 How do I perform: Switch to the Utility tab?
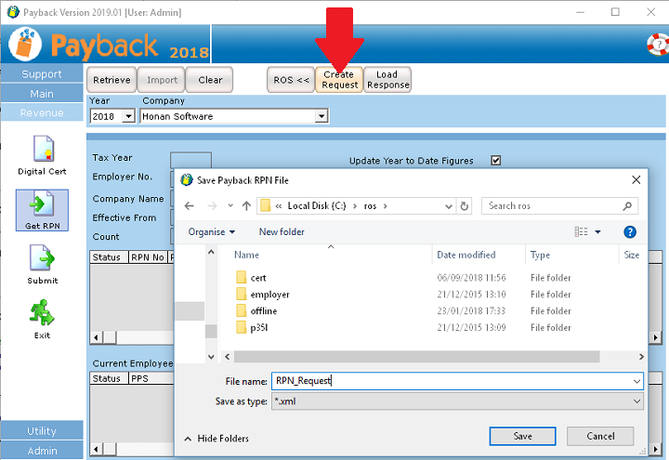coord(42,431)
